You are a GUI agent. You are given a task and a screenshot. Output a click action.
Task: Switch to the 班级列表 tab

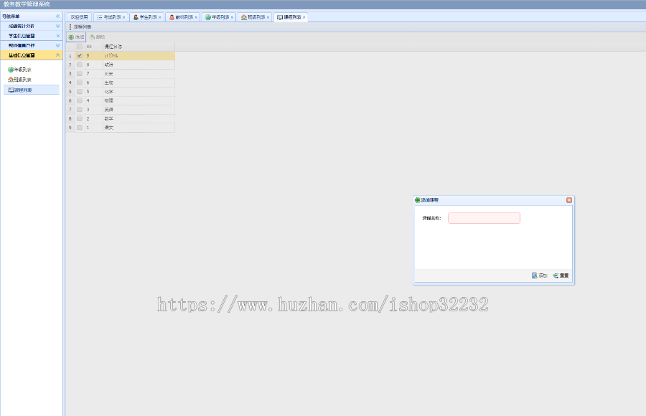click(x=256, y=17)
